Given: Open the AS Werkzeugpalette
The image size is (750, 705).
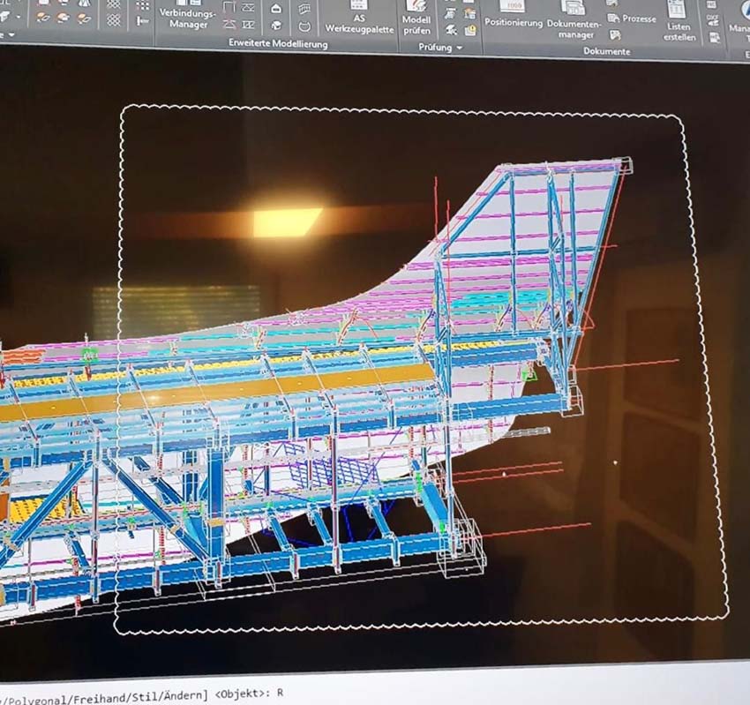Looking at the screenshot, I should click(358, 19).
